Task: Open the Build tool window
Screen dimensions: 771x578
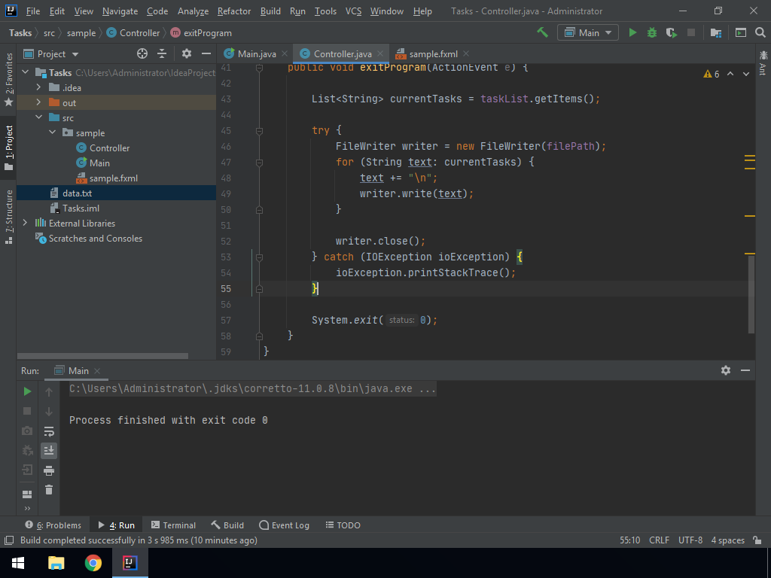Action: [227, 525]
